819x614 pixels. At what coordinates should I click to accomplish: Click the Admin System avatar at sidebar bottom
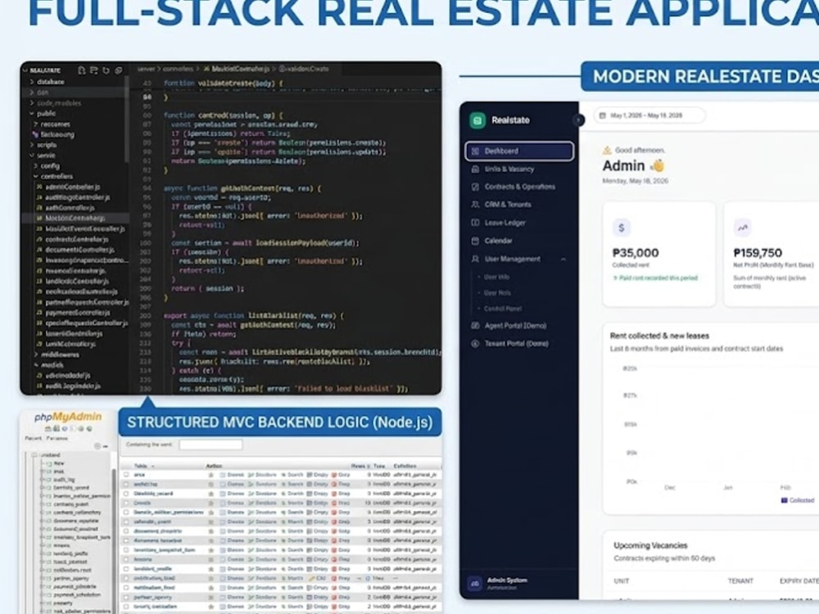click(474, 583)
